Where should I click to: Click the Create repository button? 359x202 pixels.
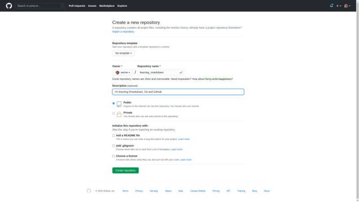[x=126, y=171]
